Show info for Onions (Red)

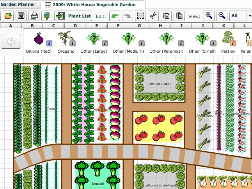tap(49, 43)
